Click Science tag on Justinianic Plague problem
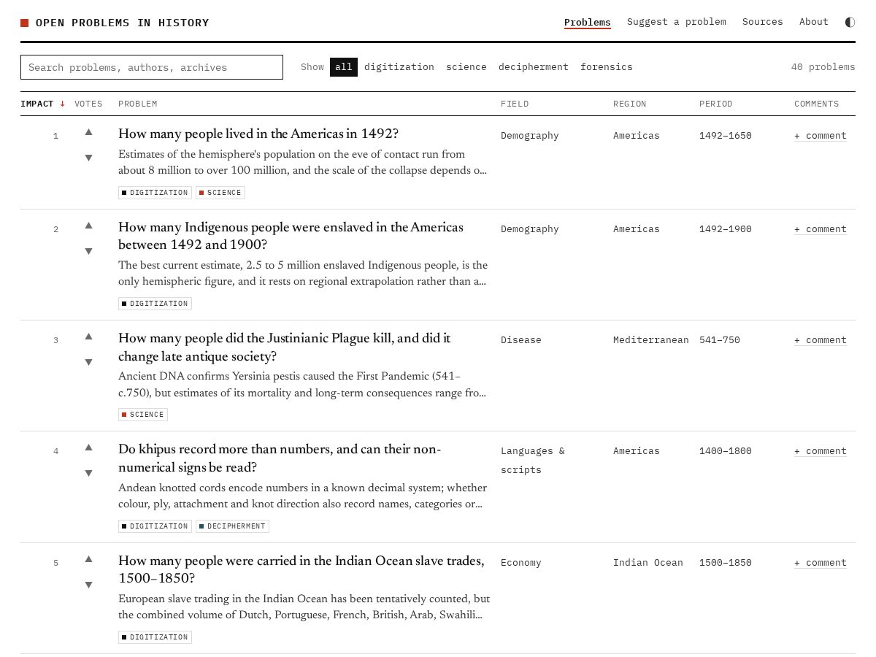Image resolution: width=876 pixels, height=657 pixels. tap(143, 415)
